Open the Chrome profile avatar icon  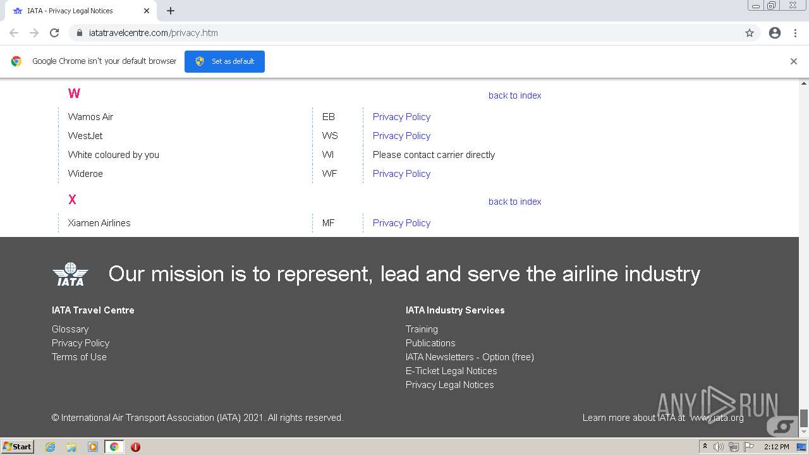[x=775, y=33]
